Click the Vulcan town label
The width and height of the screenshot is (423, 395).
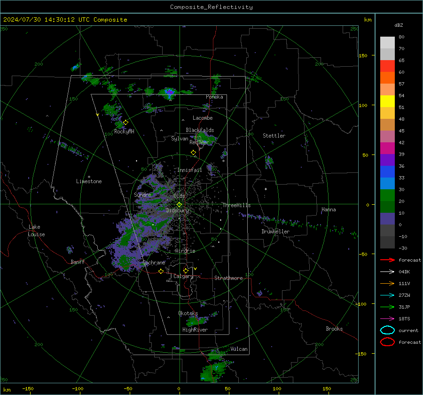pyautogui.click(x=239, y=349)
